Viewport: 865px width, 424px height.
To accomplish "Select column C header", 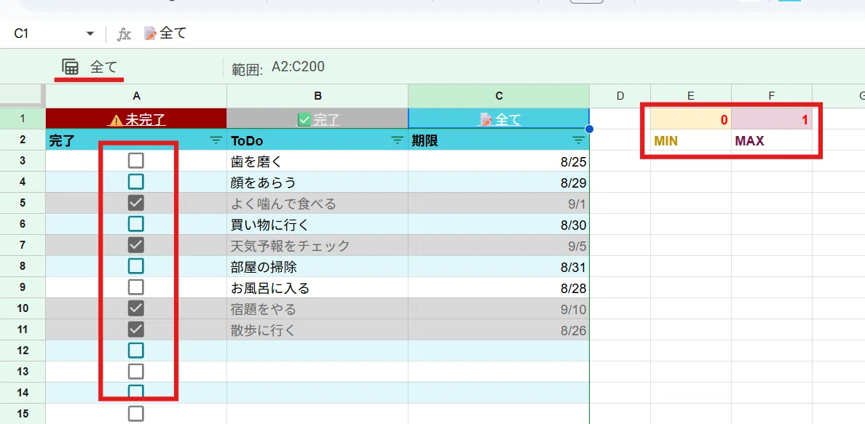I will pyautogui.click(x=499, y=96).
